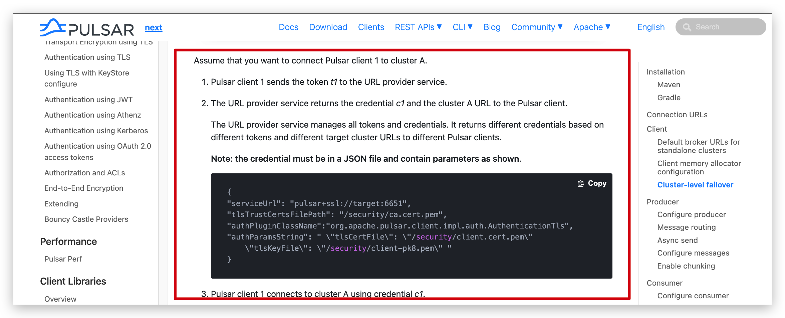The image size is (785, 318).
Task: Open Authentication using JWT
Action: [88, 100]
